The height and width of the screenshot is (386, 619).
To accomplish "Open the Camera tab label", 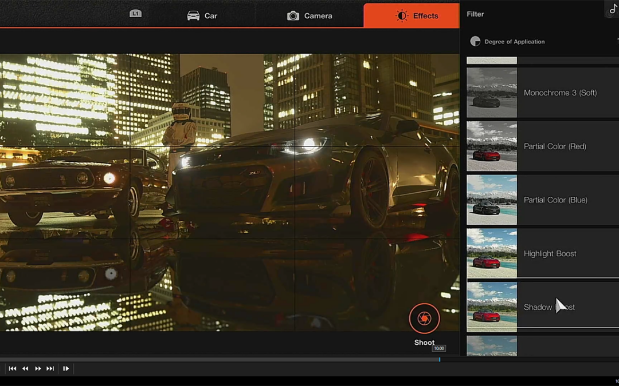I will pos(318,16).
